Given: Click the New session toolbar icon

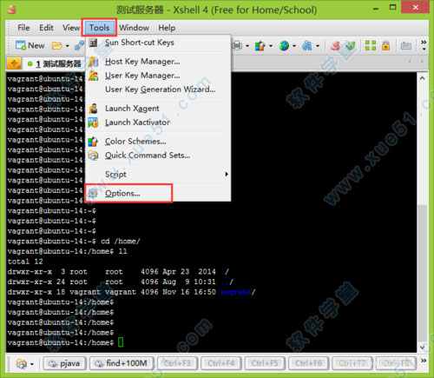Looking at the screenshot, I should 21,45.
